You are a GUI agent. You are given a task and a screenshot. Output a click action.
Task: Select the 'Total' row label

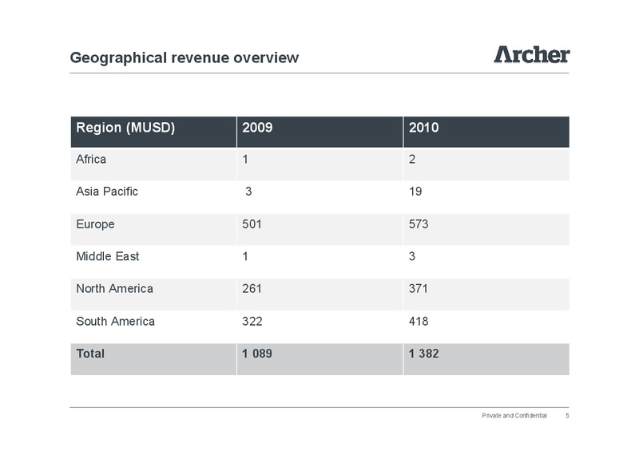(90, 354)
